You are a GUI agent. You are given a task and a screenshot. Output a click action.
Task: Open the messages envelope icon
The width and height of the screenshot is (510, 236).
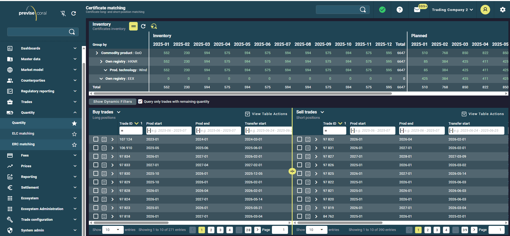point(417,10)
